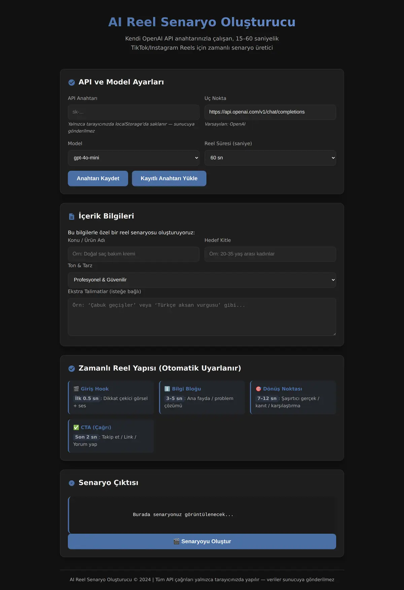Click the 'Son 2 sn' timing badge
The height and width of the screenshot is (590, 404).
(x=86, y=437)
